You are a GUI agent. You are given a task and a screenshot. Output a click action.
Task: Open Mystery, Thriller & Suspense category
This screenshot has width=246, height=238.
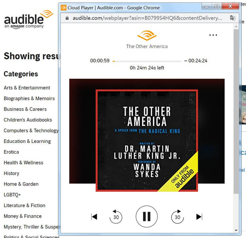[31, 227]
